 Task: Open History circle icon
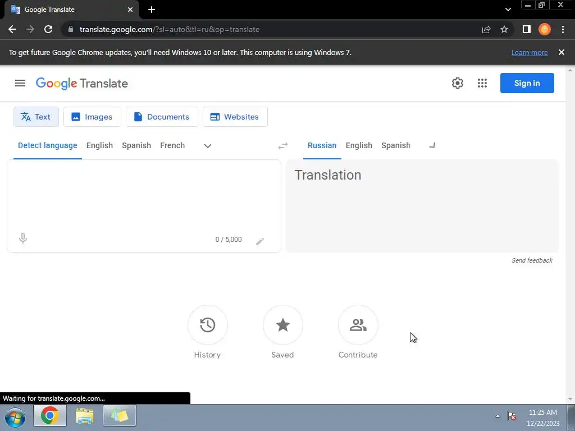(208, 325)
